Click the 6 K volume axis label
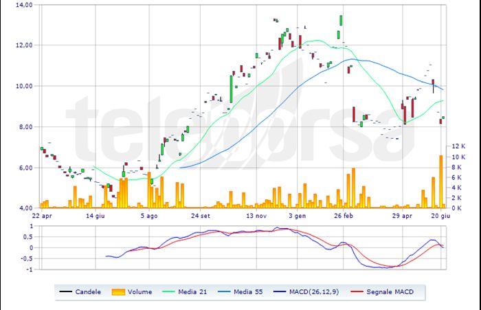The image size is (481, 310). pos(457,177)
